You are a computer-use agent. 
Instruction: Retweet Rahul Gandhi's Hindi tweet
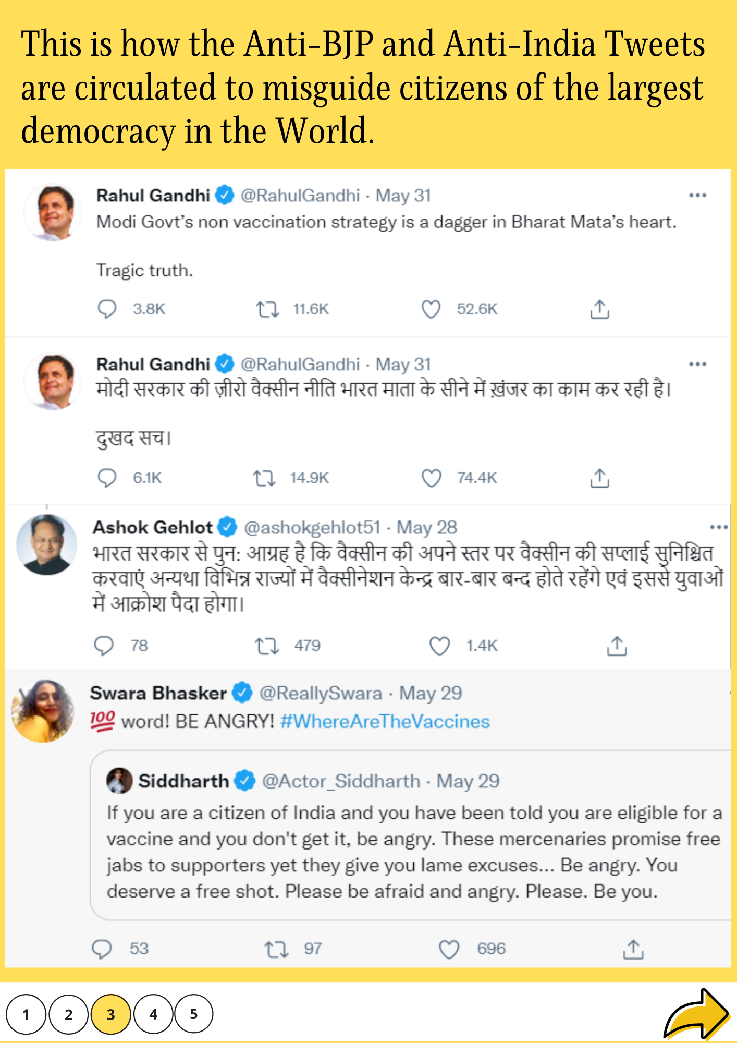264,478
